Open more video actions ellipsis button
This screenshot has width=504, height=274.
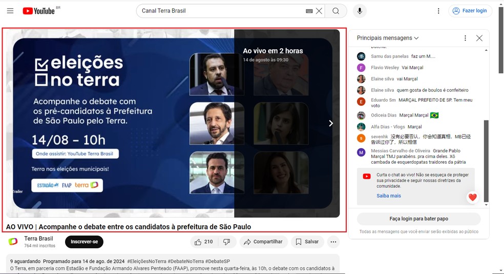[x=333, y=242]
